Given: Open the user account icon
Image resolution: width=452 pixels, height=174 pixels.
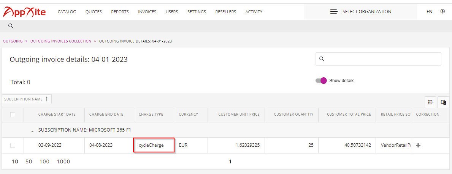Looking at the screenshot, I should [442, 11].
